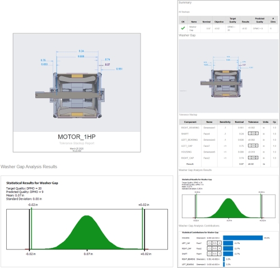This screenshot has width=280, height=268.
Task: Click the Tolerance column header
Action: [x=253, y=122]
